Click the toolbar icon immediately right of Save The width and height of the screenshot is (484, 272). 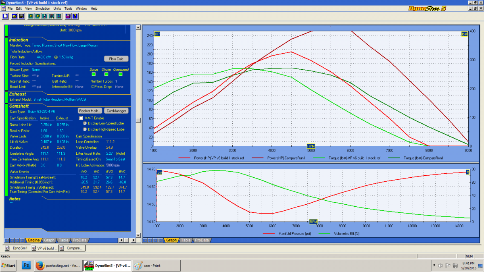[31, 16]
